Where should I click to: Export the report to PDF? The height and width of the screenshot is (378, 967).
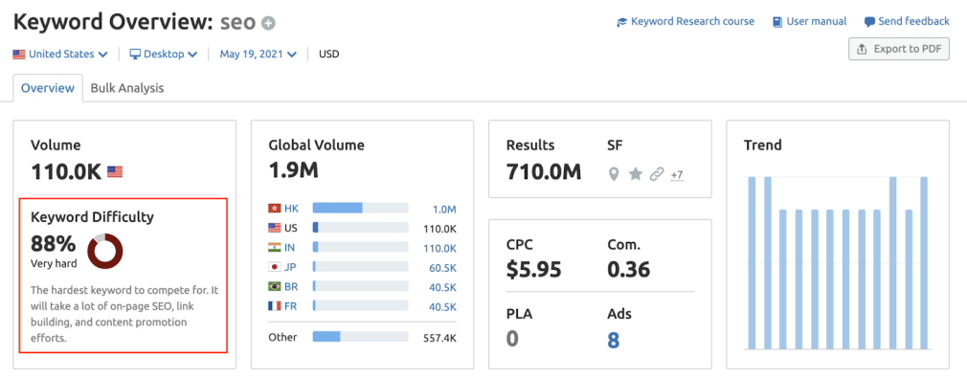coord(899,49)
